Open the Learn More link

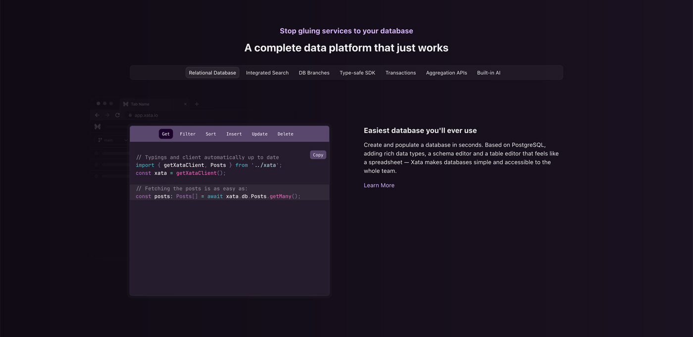(379, 185)
